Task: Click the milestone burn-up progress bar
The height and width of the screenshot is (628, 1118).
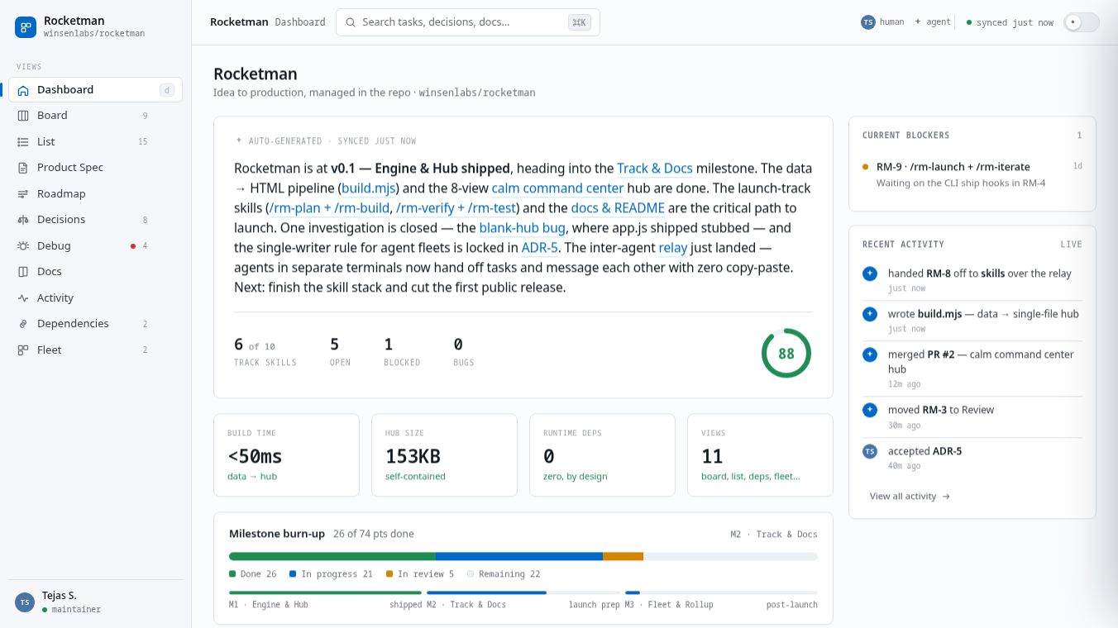Action: coord(523,556)
